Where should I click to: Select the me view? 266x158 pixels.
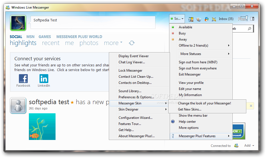69,43
